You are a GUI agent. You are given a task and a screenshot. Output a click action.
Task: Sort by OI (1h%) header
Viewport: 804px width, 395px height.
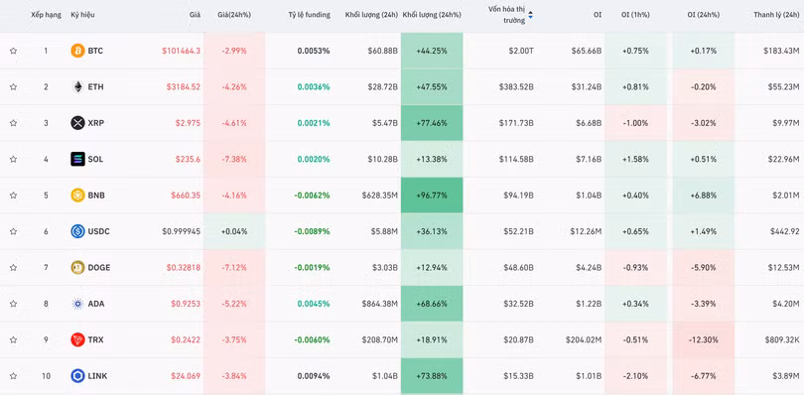coord(635,15)
